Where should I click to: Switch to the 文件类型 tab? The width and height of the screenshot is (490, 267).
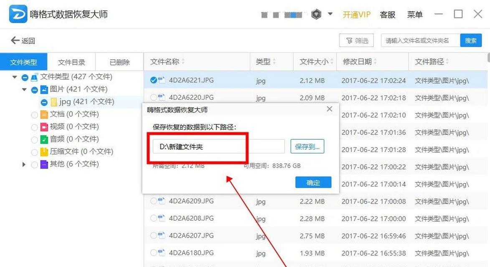[24, 62]
